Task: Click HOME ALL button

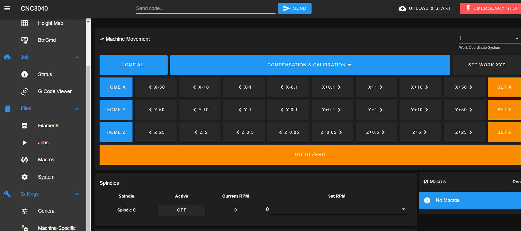Action: tap(134, 65)
